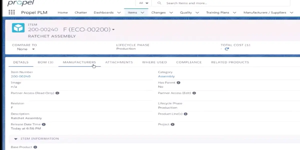The width and height of the screenshot is (300, 150).
Task: Open the All search scope dropdown
Action: (x=144, y=3)
